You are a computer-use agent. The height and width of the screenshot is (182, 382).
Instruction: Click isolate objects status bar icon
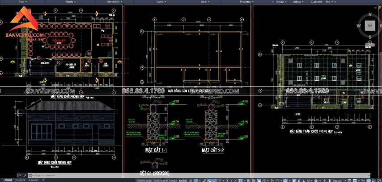pos(363,181)
